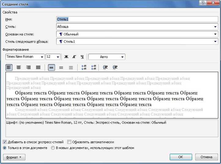Decrease the paragraph indent

click(105, 67)
